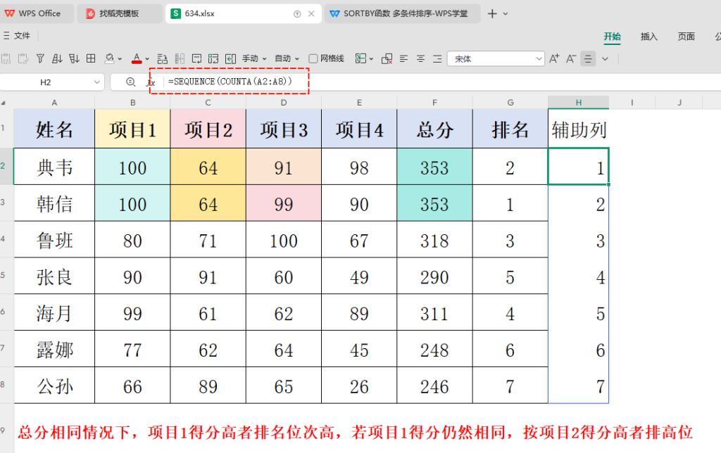Sort ascending with the A-down arrow icon

[57, 58]
